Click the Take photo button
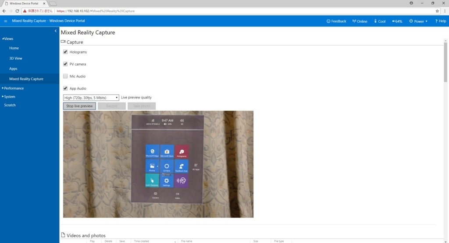The height and width of the screenshot is (243, 449). (142, 106)
